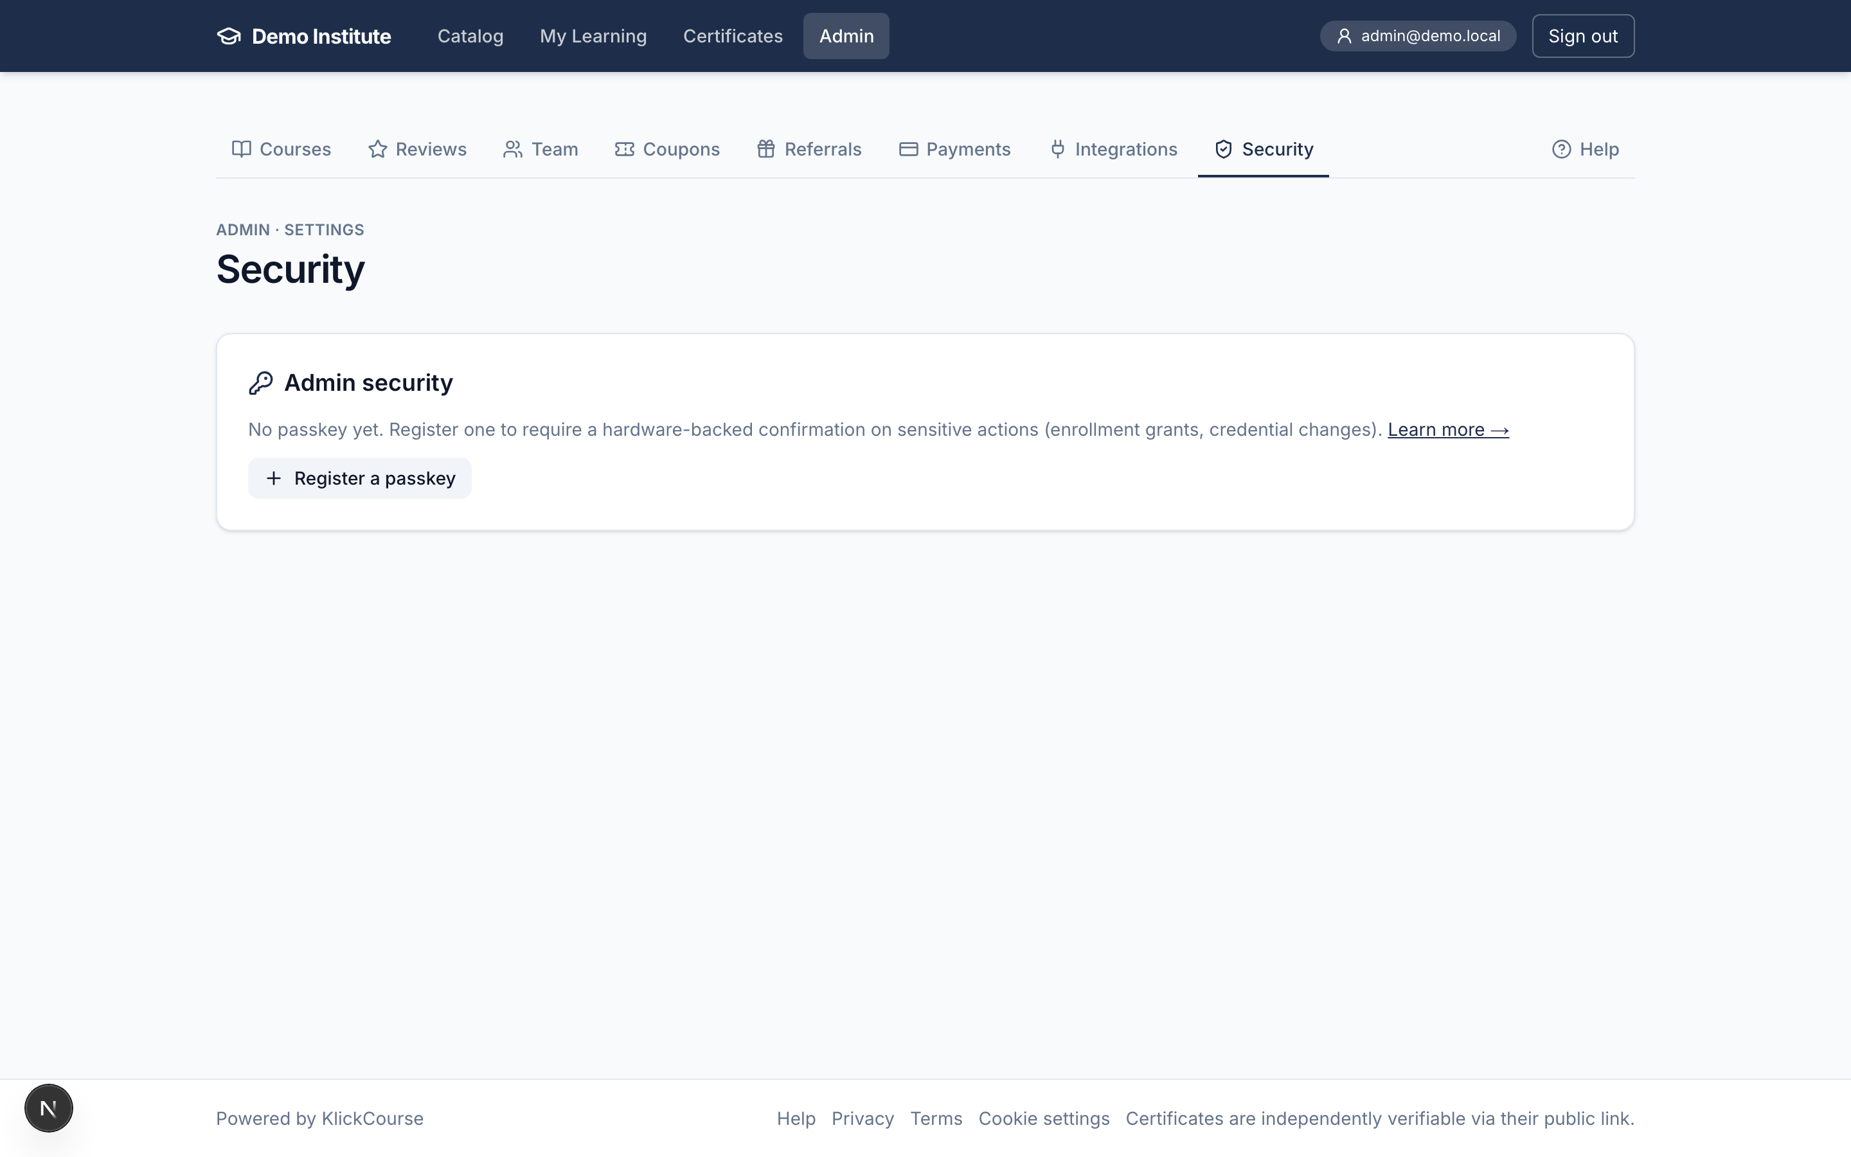
Task: Go to My Learning
Action: click(593, 36)
